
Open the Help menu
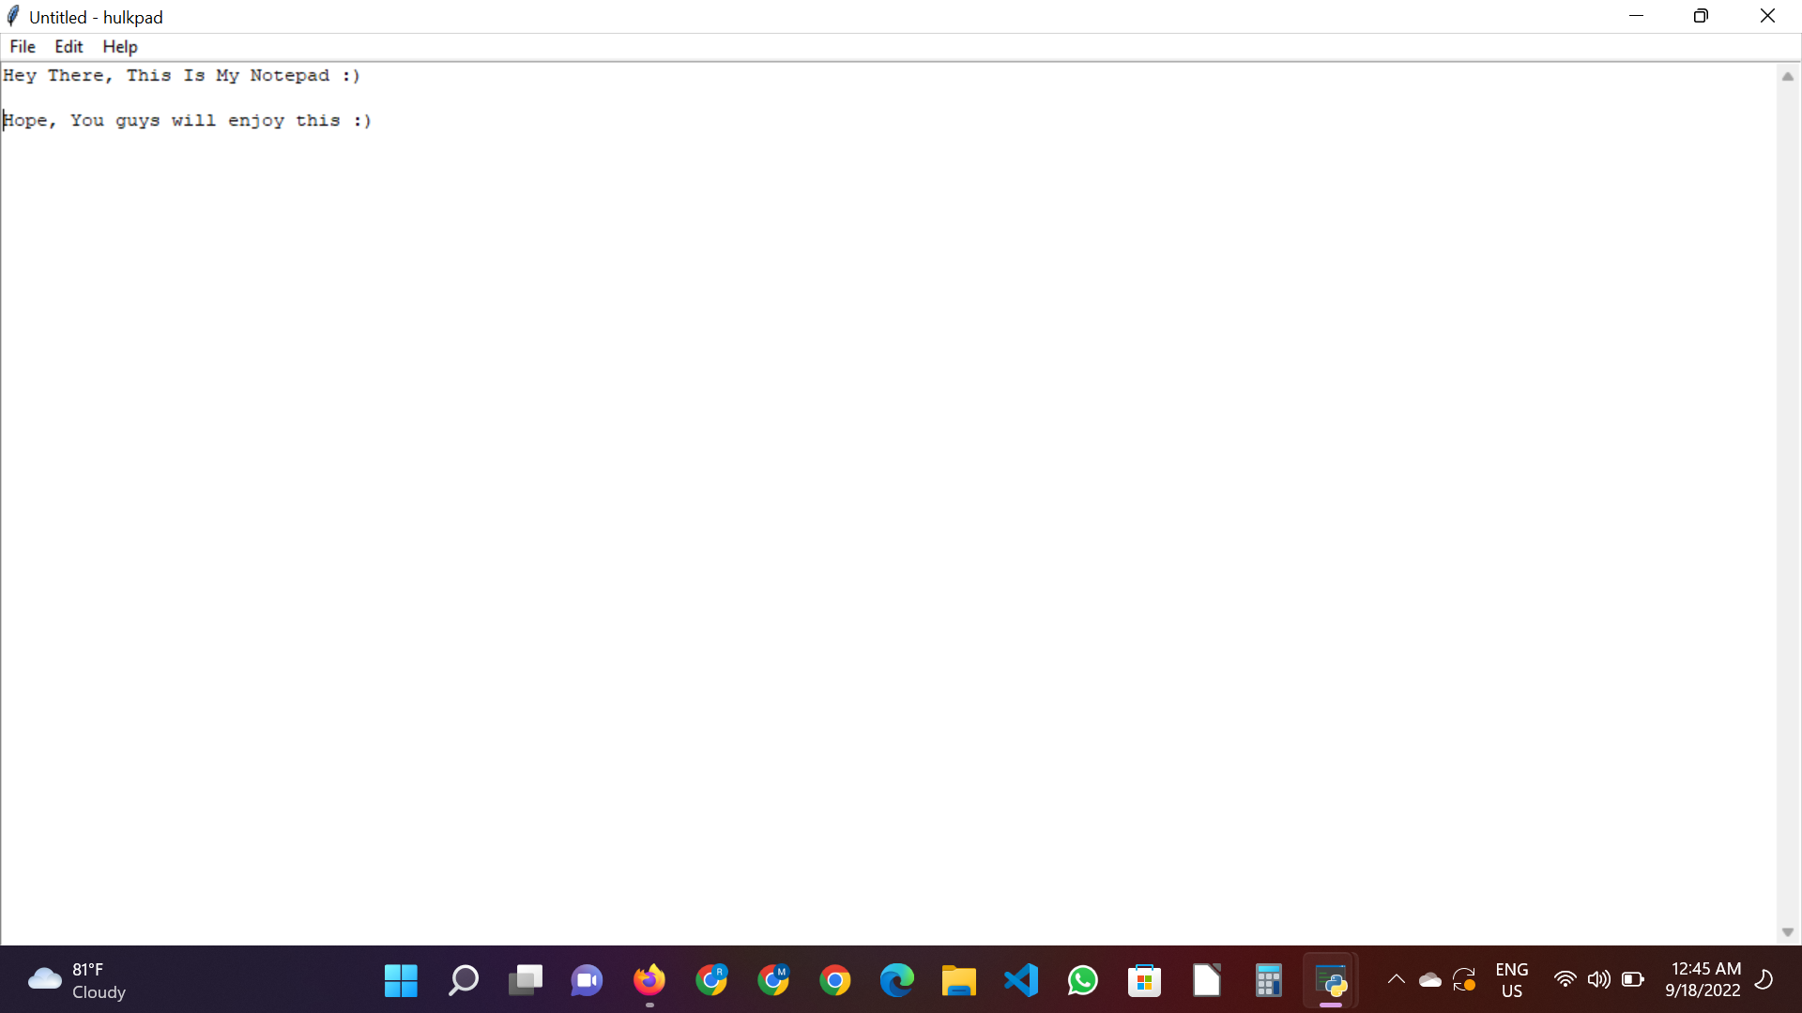pos(119,47)
